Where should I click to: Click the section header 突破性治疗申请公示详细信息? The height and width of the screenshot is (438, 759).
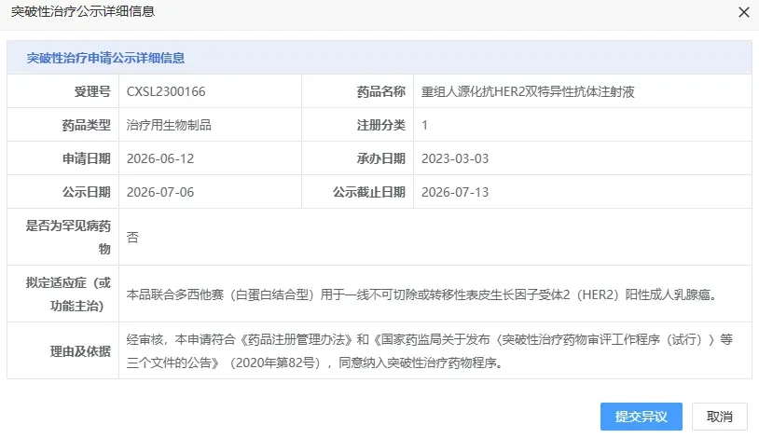(105, 58)
